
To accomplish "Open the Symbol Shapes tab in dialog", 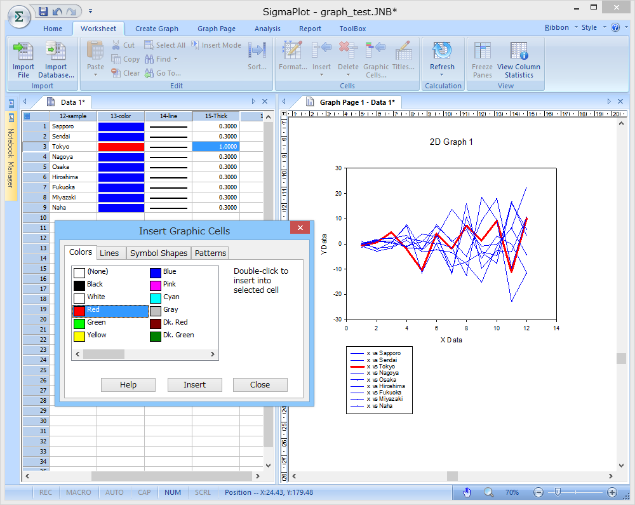I will [x=159, y=253].
